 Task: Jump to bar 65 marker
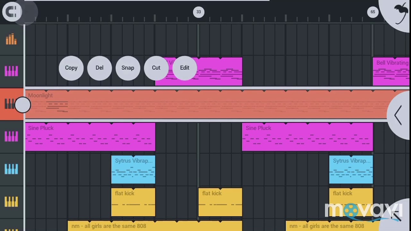[x=373, y=12]
